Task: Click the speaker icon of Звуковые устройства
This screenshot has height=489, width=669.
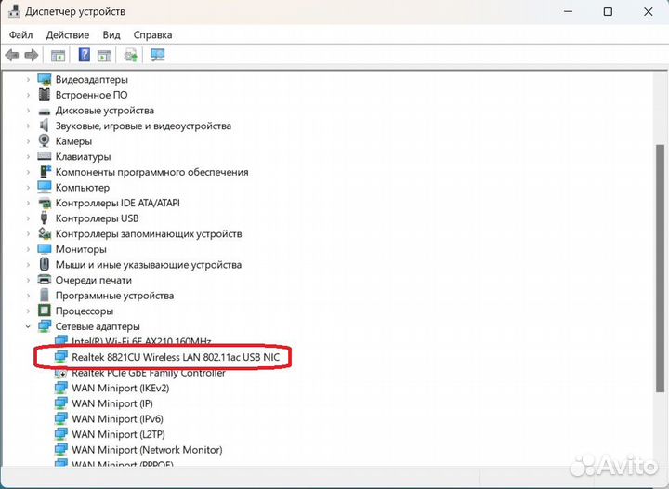Action: 44,126
